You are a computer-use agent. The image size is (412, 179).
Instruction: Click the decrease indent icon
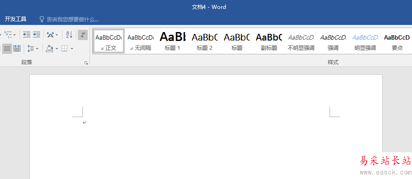click(27, 34)
